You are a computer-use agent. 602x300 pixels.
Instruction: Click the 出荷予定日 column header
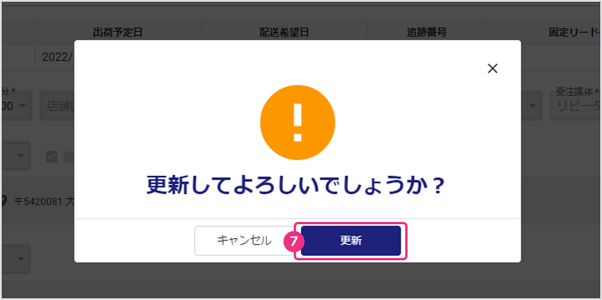pyautogui.click(x=118, y=33)
